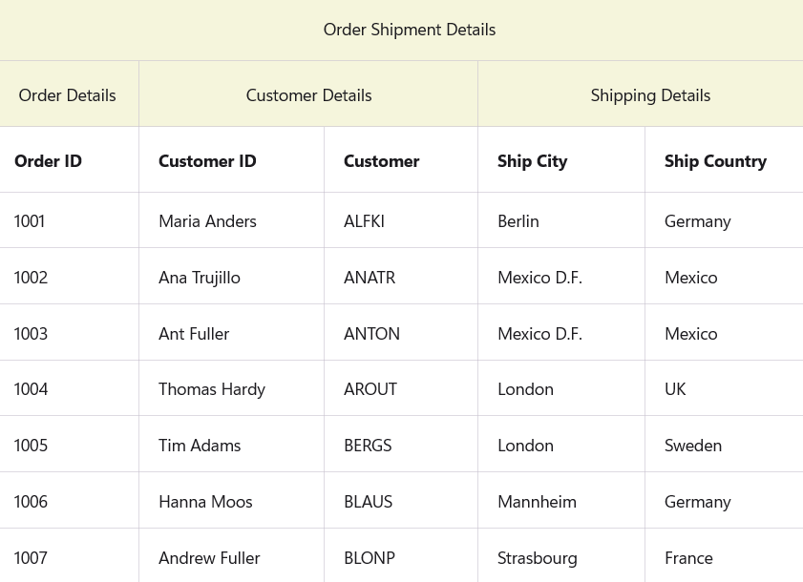Select the Mannheim ship city cell
This screenshot has width=803, height=582.
(x=537, y=502)
